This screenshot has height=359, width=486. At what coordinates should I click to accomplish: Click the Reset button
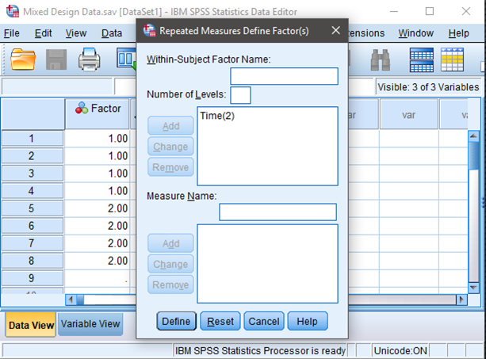[x=220, y=321]
